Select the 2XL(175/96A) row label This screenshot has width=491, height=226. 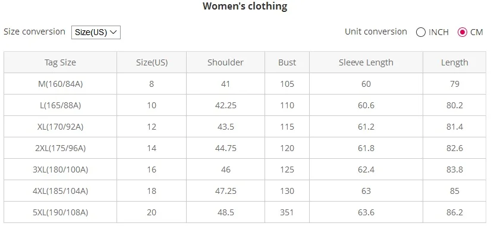(x=60, y=148)
